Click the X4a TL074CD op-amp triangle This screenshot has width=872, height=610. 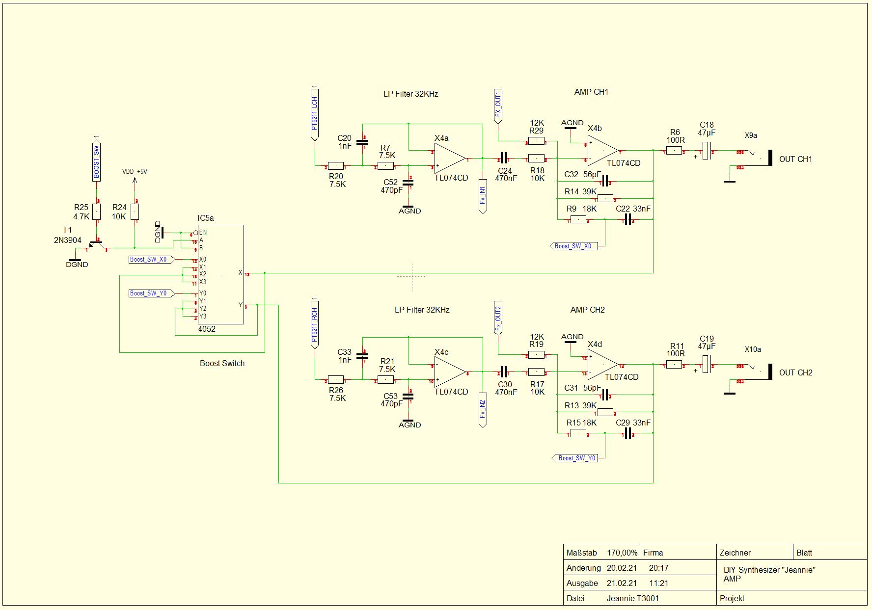click(x=449, y=159)
